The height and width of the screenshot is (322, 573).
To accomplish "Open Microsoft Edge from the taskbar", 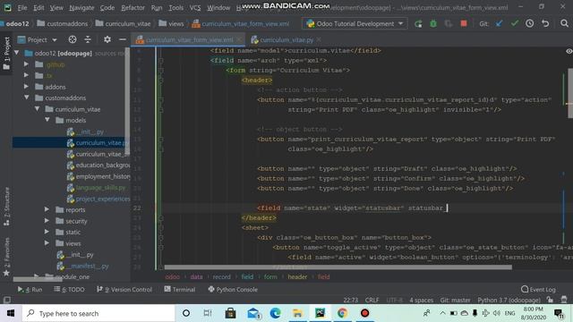I will click(275, 313).
